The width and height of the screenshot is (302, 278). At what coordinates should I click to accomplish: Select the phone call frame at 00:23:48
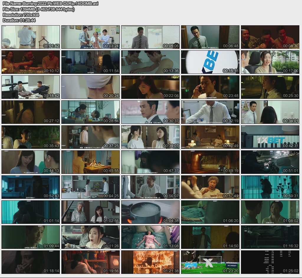click(210, 87)
